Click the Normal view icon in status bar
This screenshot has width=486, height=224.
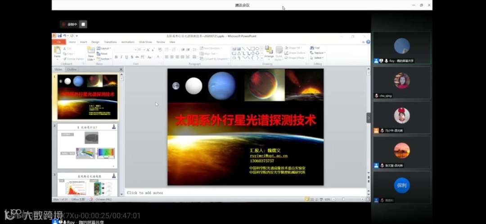[x=307, y=199]
